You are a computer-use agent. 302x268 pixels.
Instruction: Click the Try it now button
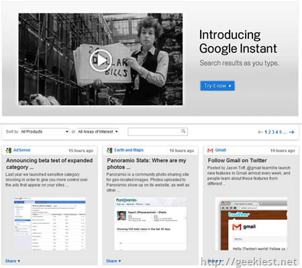click(217, 86)
